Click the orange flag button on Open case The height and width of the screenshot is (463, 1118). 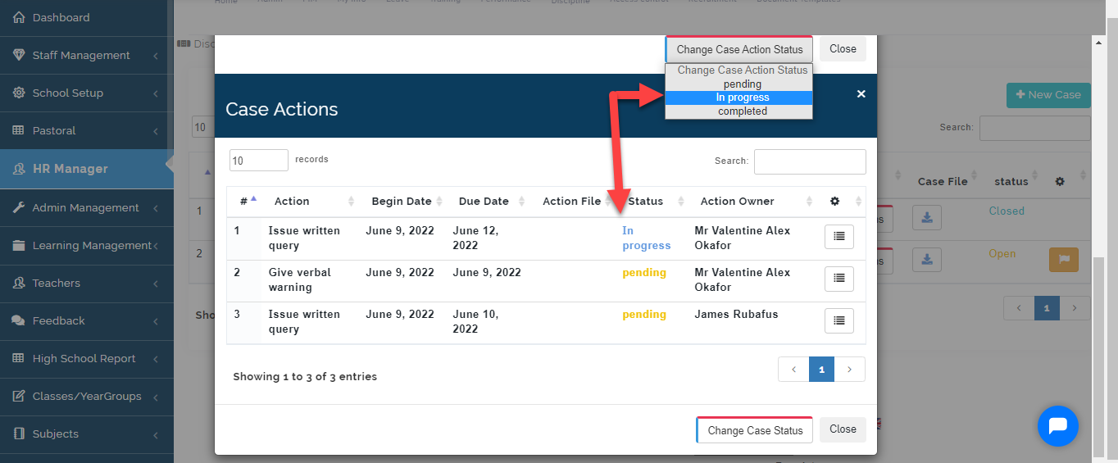coord(1064,259)
